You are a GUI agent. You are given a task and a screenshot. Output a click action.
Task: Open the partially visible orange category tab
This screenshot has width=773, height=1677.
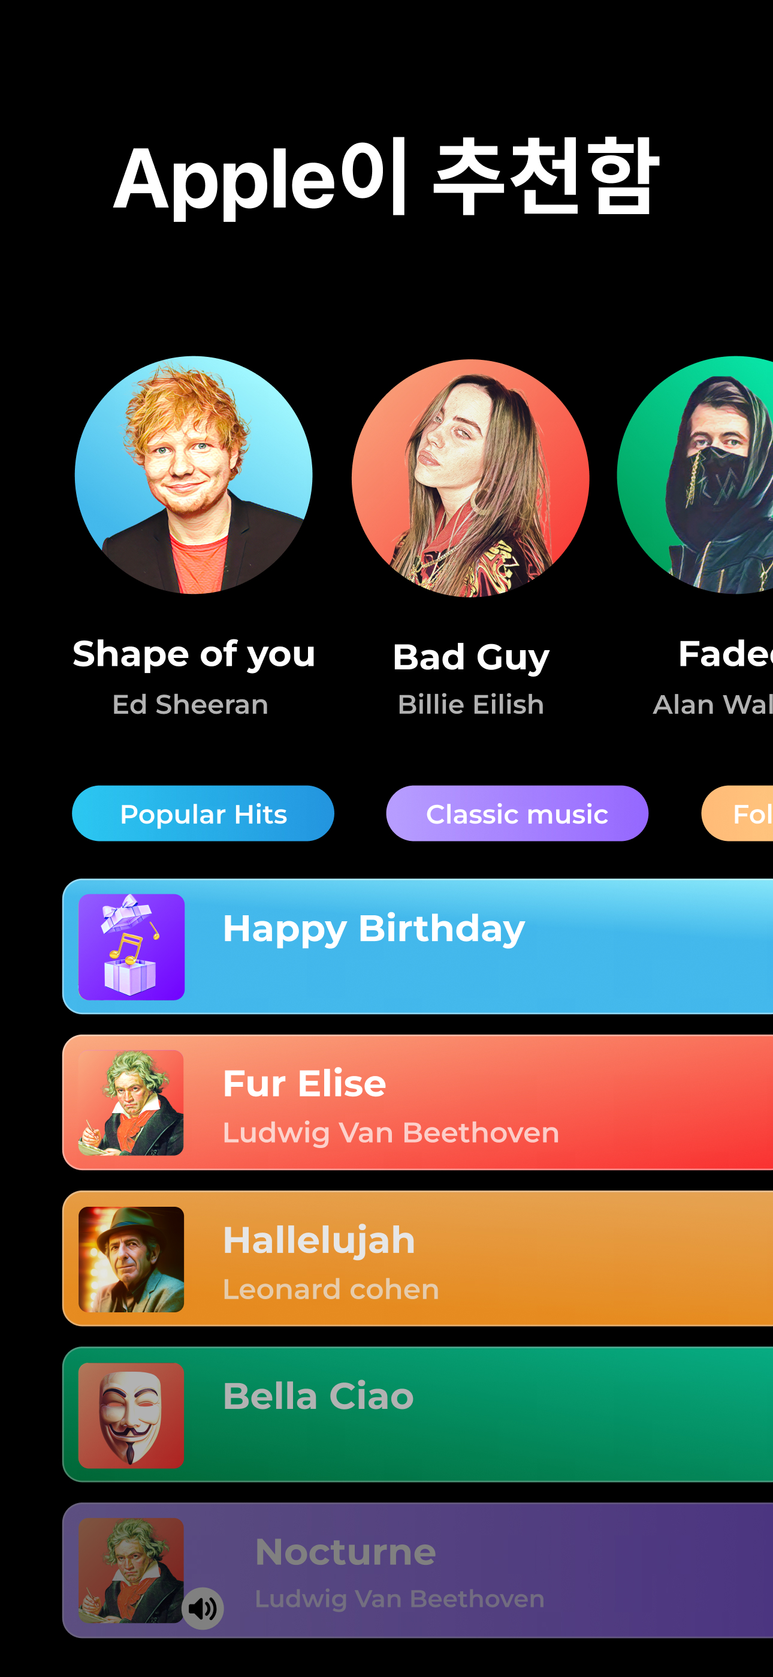[x=737, y=813]
